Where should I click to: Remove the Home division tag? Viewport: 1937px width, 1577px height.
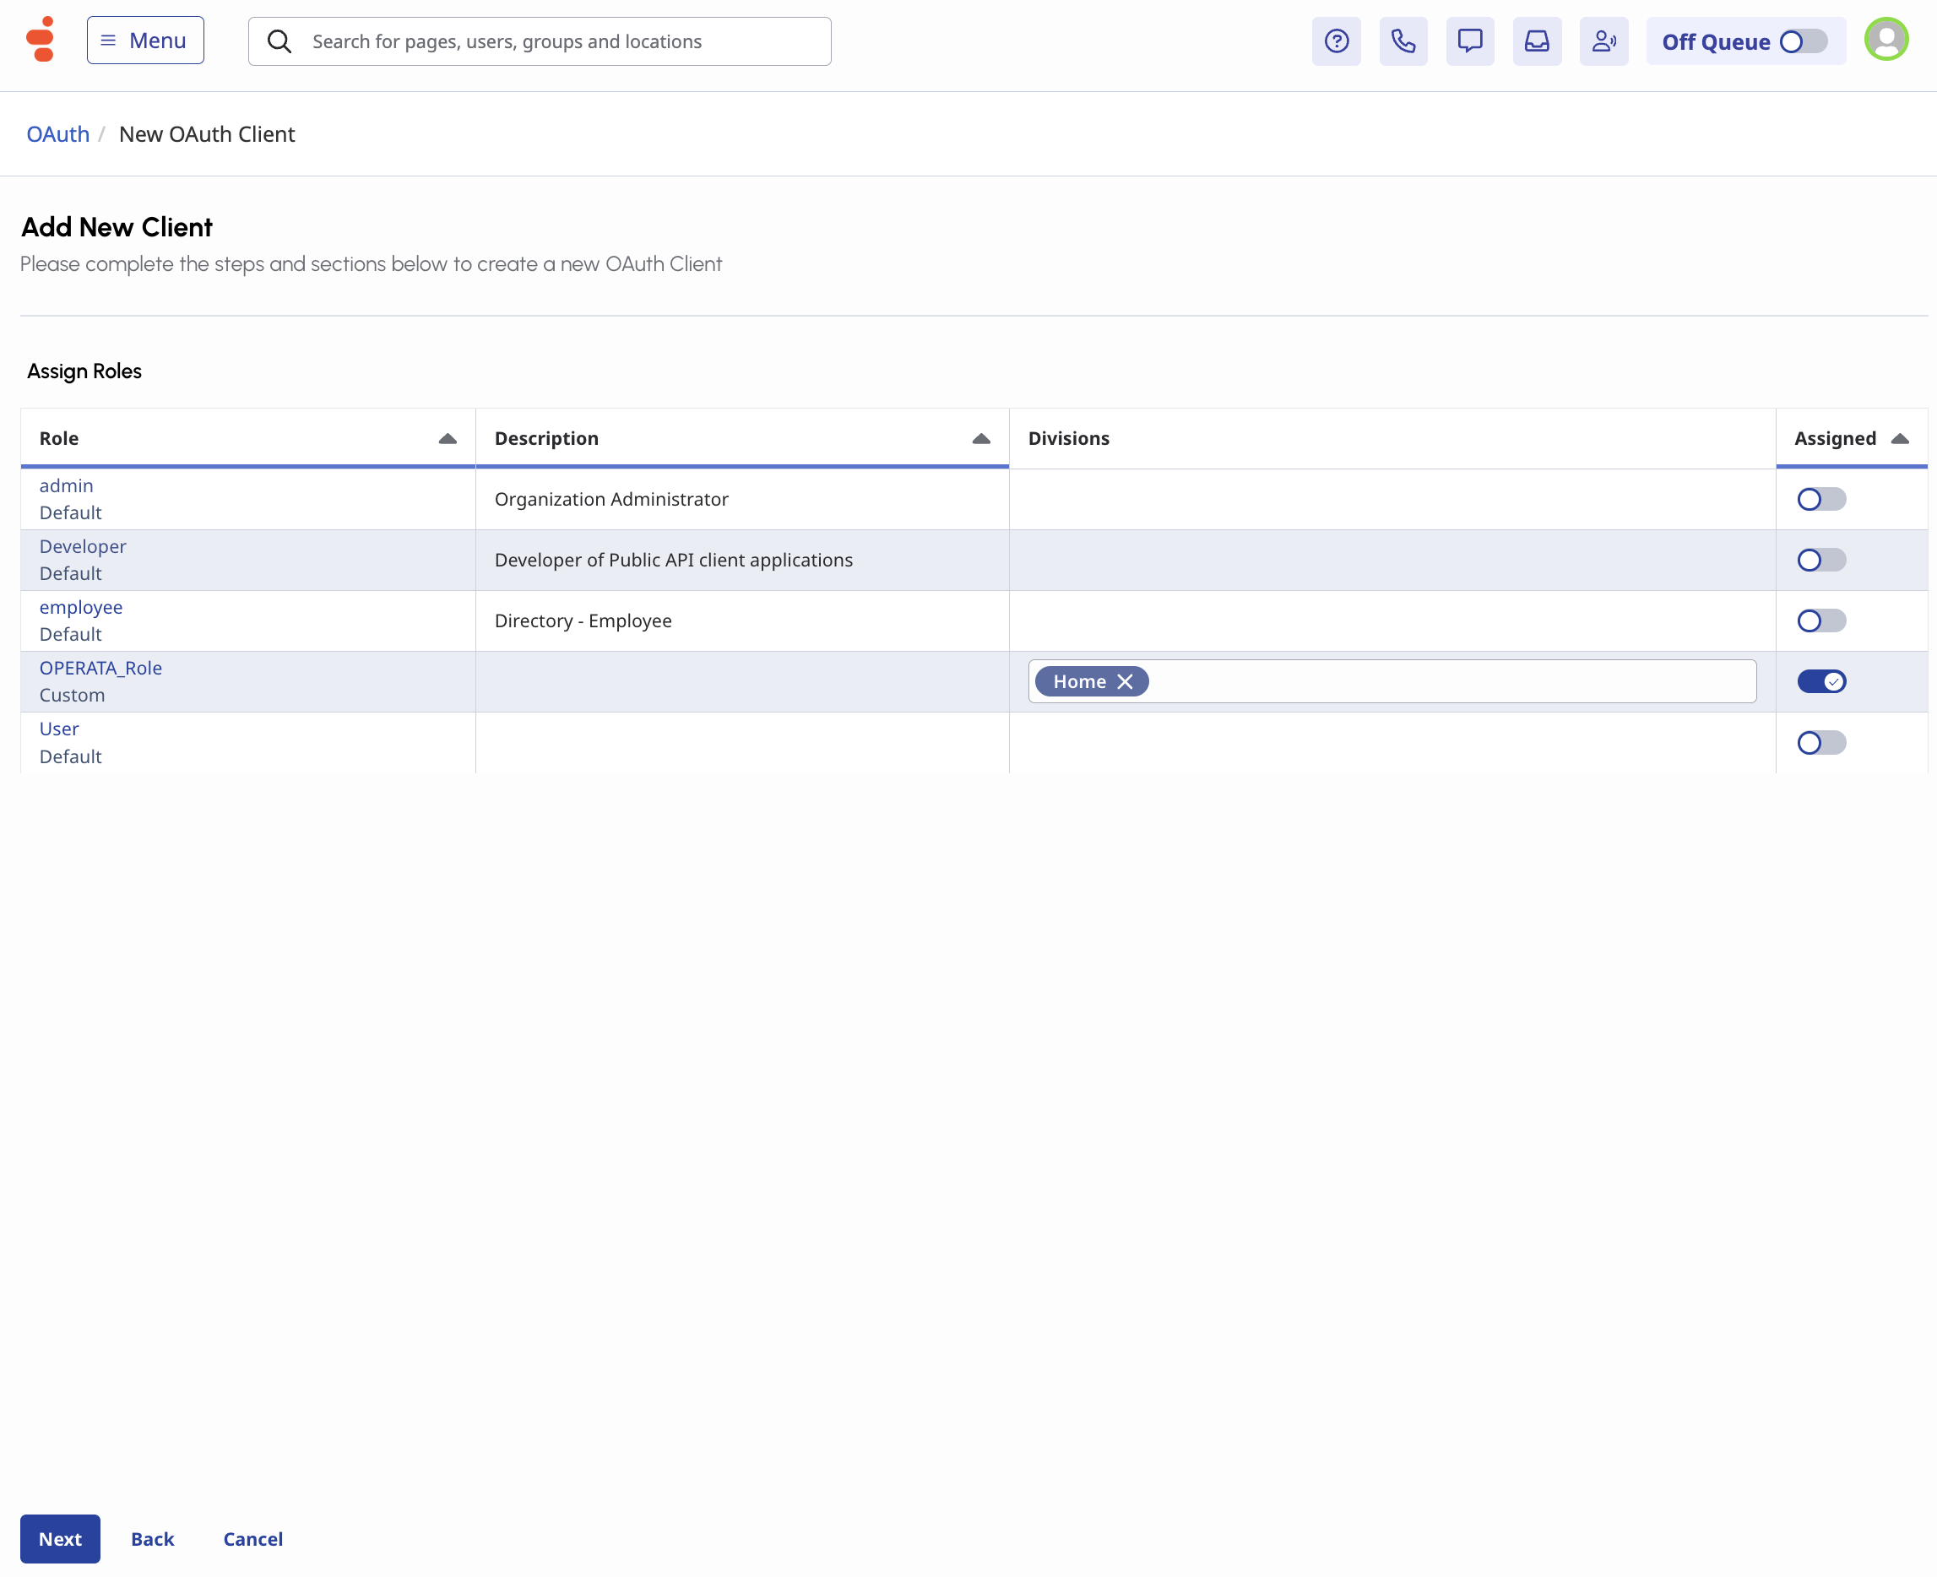pos(1125,681)
